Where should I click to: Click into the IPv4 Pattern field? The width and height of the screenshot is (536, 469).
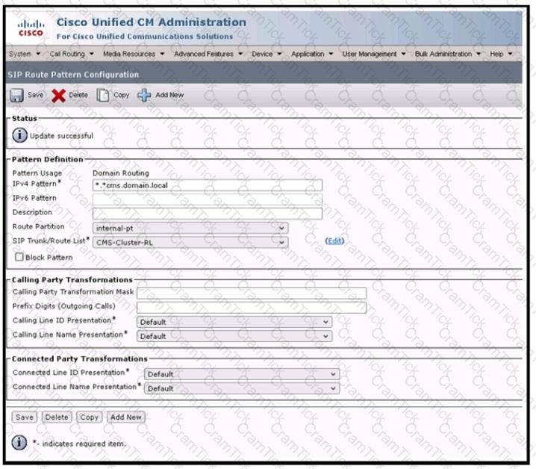point(207,185)
